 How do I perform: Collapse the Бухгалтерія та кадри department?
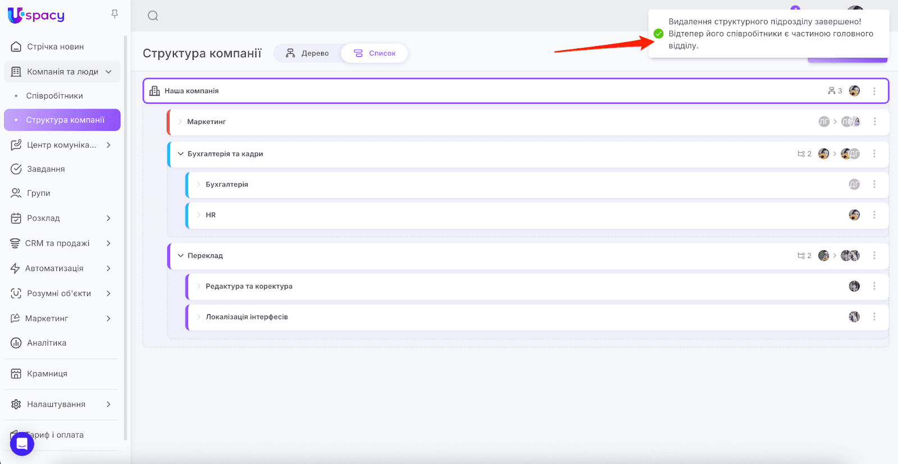pos(181,154)
